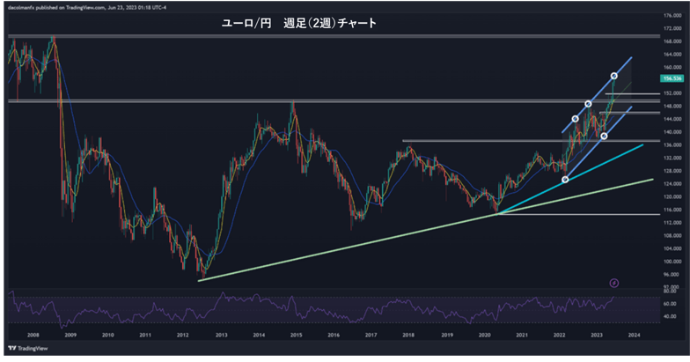Click the 2013 label on time axis

click(222, 335)
